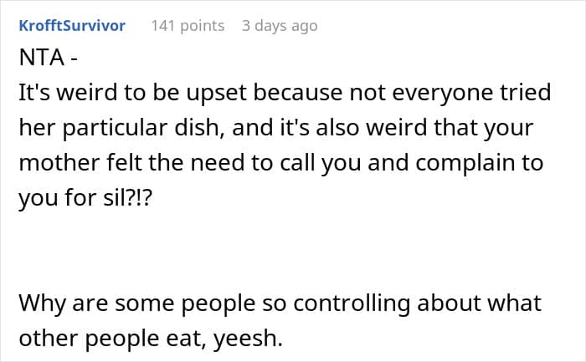Viewport: 586px width, 362px height.
Task: Click the 141 points score
Action: click(x=188, y=26)
